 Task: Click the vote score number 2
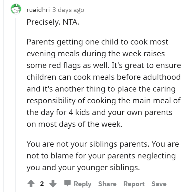[42, 184]
